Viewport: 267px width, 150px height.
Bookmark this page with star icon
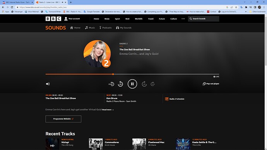[x=236, y=7]
